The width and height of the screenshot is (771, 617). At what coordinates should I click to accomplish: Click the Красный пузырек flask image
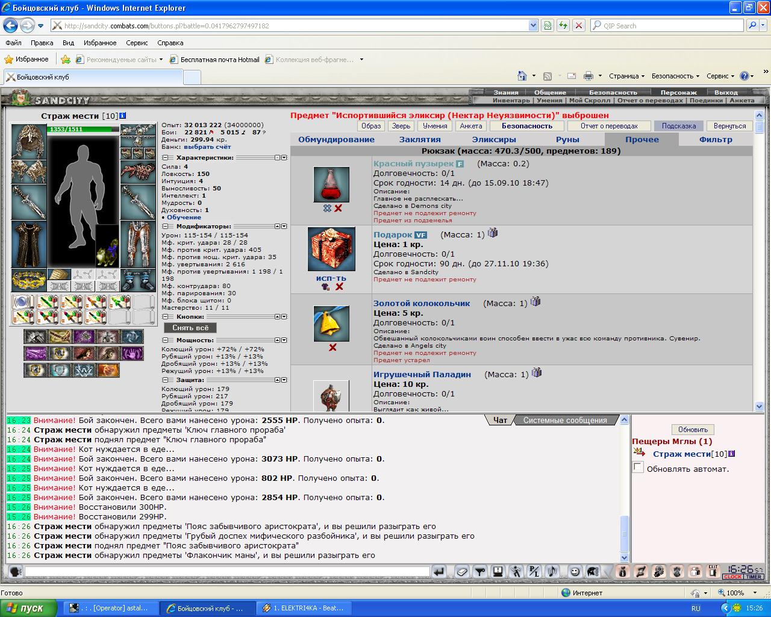coord(331,184)
